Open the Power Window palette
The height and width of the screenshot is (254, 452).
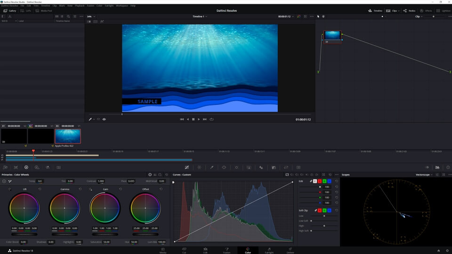(x=224, y=167)
